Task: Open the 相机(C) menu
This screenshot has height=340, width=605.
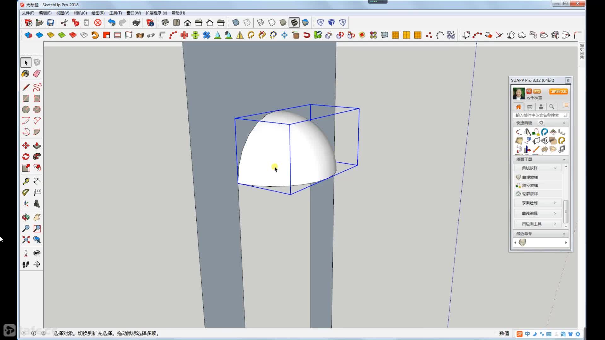Action: (x=80, y=13)
